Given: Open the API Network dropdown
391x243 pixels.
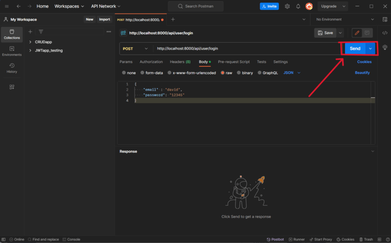Looking at the screenshot, I should (x=105, y=7).
